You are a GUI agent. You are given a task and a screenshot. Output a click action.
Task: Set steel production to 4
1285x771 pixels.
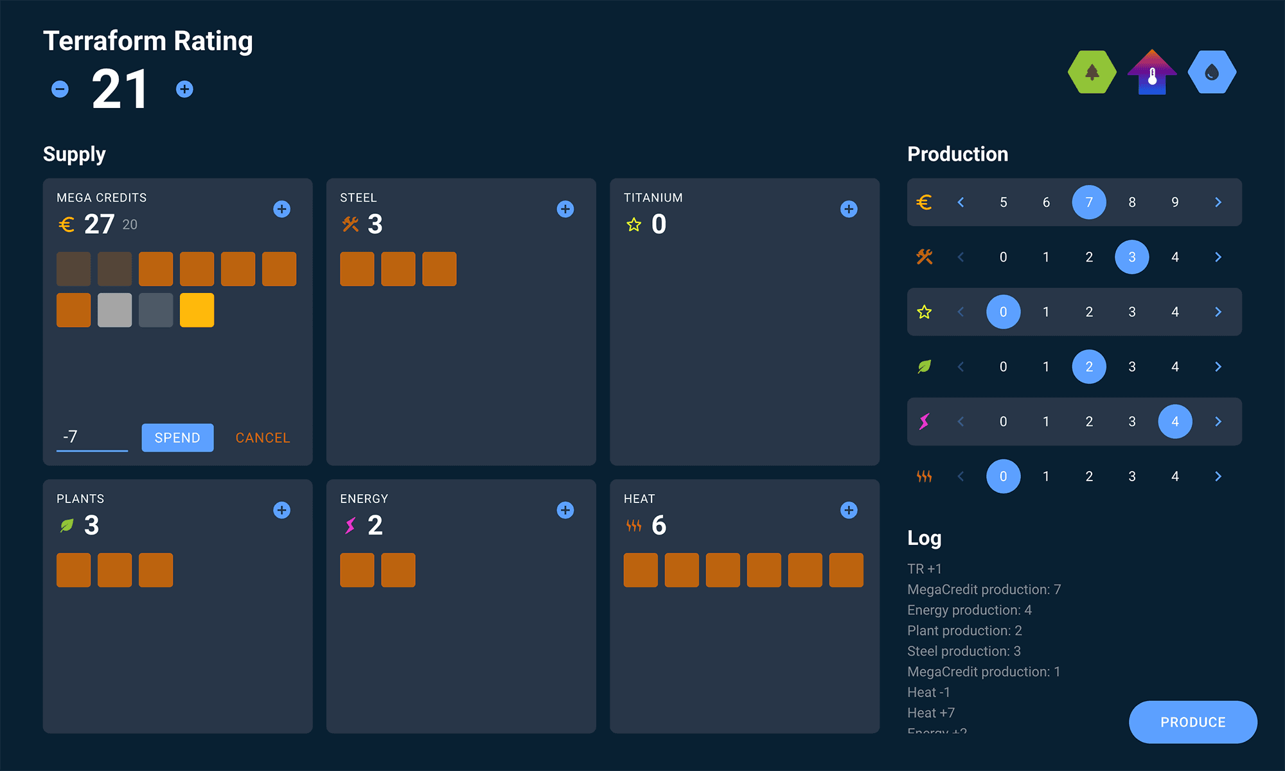coord(1174,257)
